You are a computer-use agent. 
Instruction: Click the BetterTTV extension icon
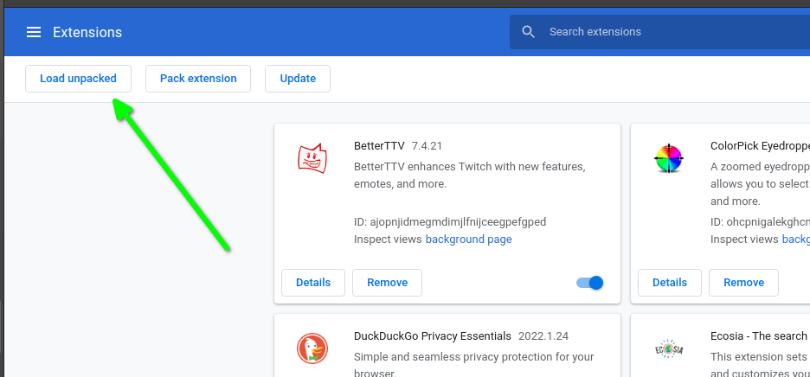pos(312,158)
